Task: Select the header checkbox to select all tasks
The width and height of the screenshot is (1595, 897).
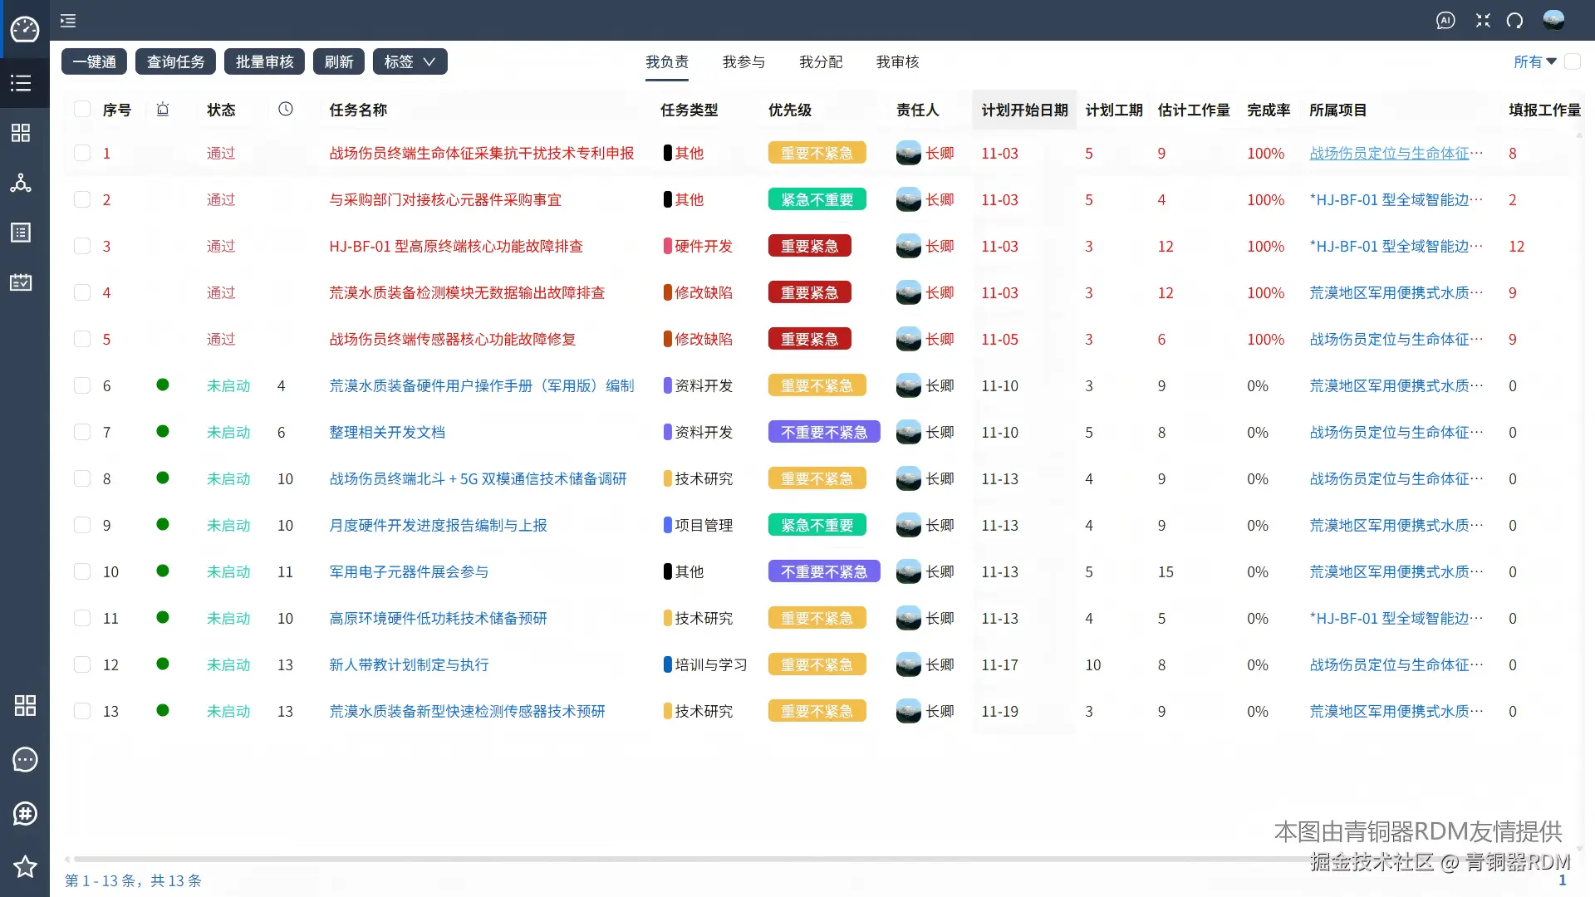Action: 81,109
